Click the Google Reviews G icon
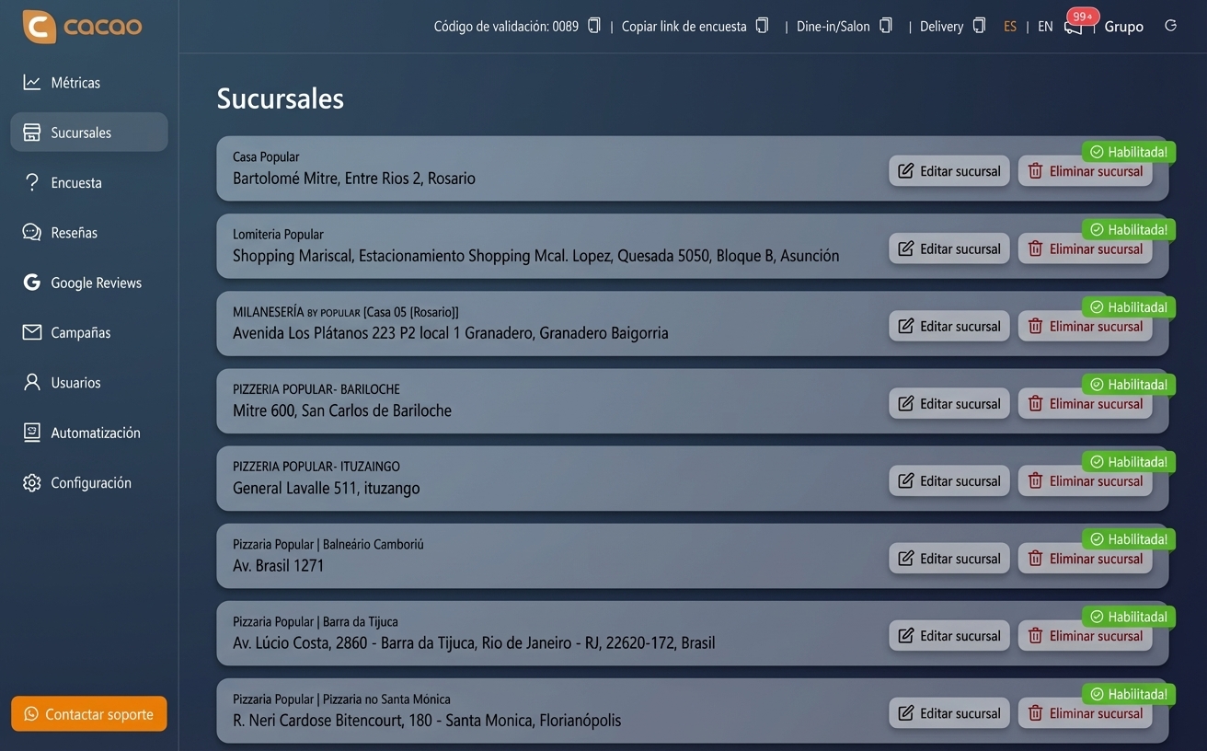The width and height of the screenshot is (1207, 751). [32, 283]
